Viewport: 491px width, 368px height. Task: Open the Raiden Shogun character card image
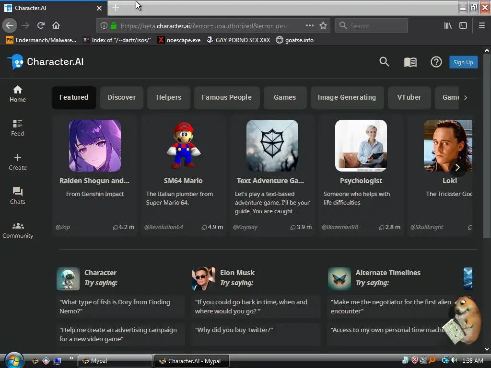click(95, 146)
